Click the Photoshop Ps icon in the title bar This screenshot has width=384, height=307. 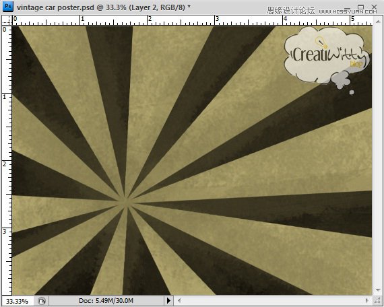pyautogui.click(x=7, y=6)
